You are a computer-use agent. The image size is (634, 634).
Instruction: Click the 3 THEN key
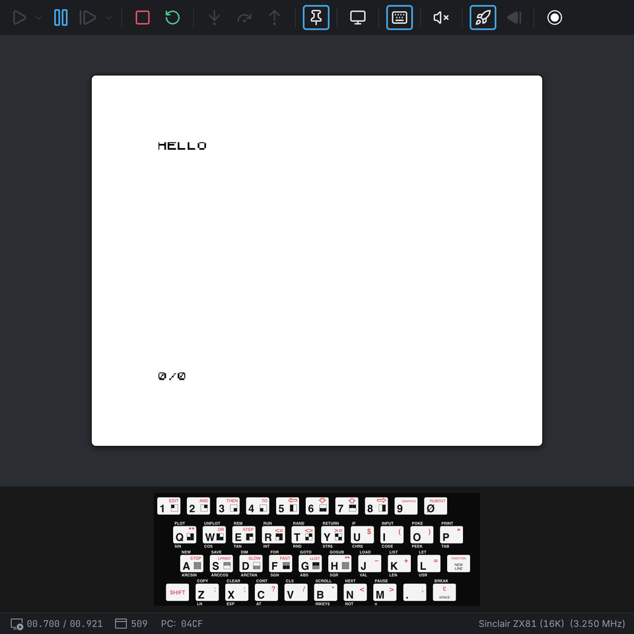tap(228, 507)
